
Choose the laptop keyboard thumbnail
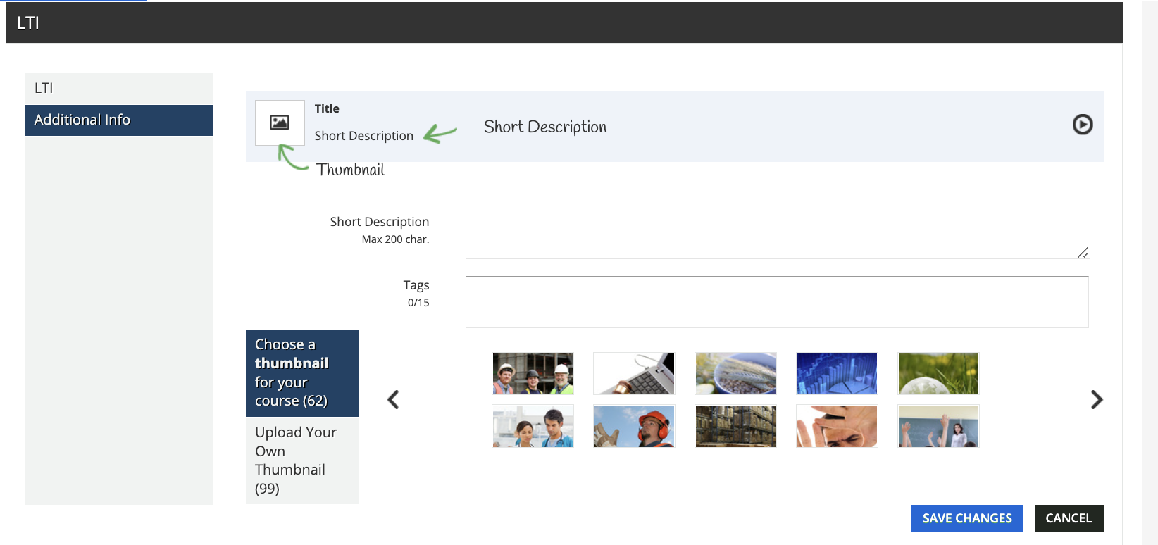click(634, 374)
